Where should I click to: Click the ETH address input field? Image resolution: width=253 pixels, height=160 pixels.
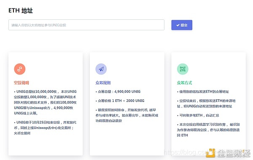point(86,25)
